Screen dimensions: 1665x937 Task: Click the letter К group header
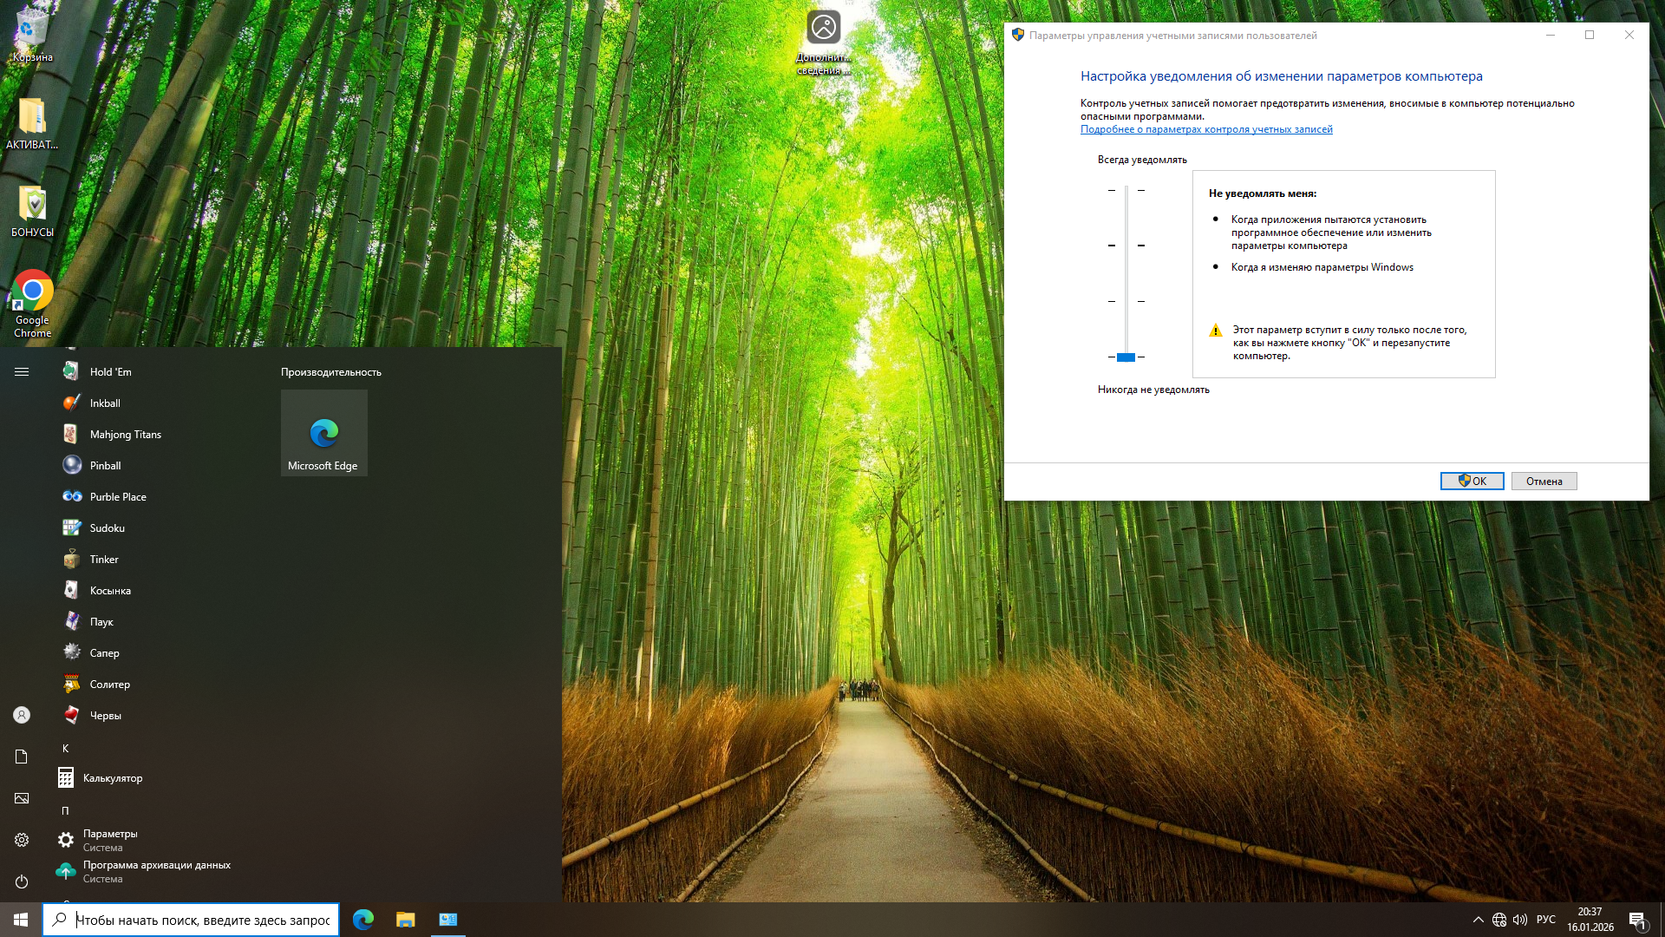65,748
